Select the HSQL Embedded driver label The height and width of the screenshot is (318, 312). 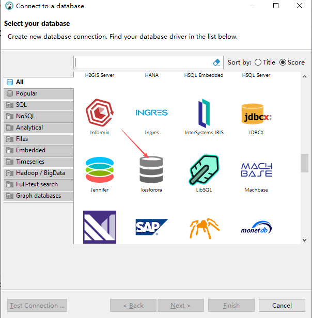pyautogui.click(x=204, y=75)
